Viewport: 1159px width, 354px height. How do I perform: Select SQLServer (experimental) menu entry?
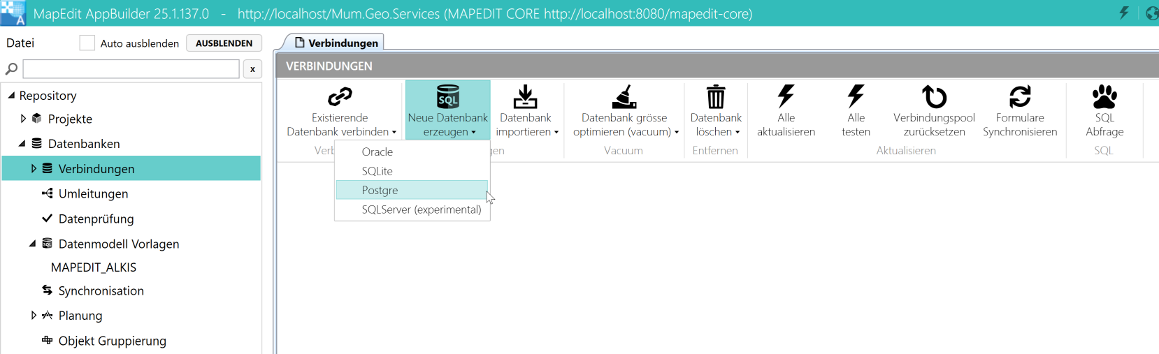421,210
